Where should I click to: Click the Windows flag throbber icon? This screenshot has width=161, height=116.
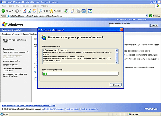tap(158, 6)
